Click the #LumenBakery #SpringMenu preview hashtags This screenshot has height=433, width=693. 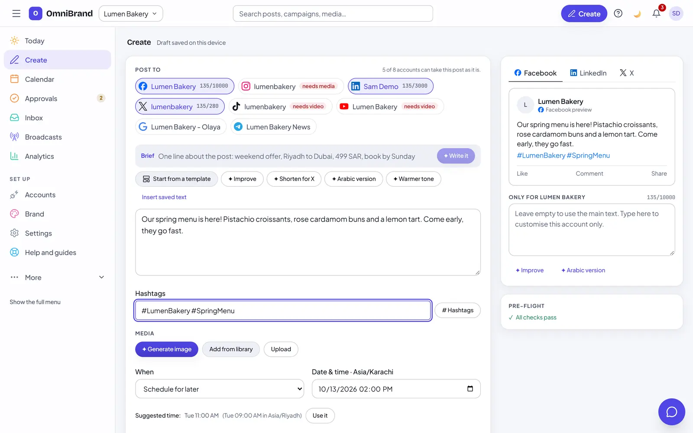pyautogui.click(x=563, y=155)
